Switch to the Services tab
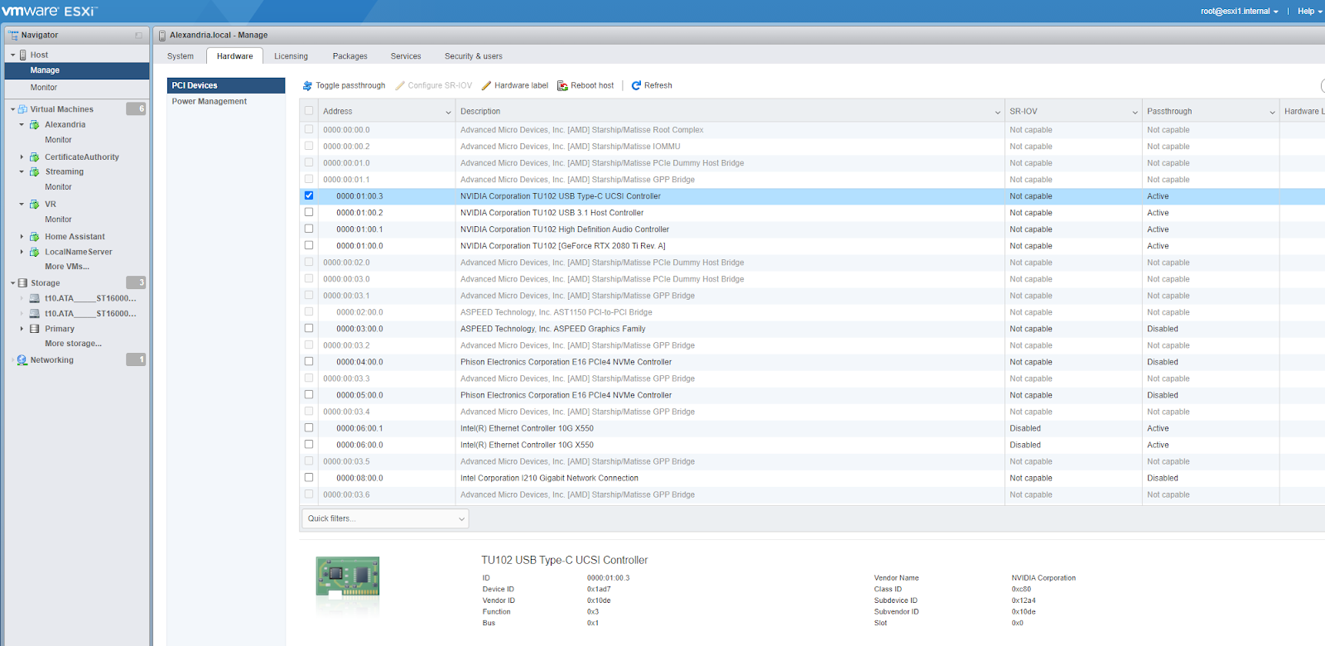Viewport: 1325px width, 646px height. [406, 56]
